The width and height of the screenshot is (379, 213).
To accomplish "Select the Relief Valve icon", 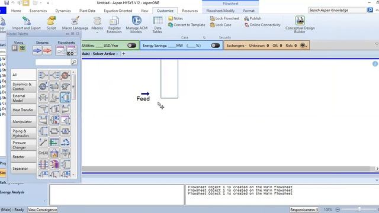I will [x=54, y=98].
